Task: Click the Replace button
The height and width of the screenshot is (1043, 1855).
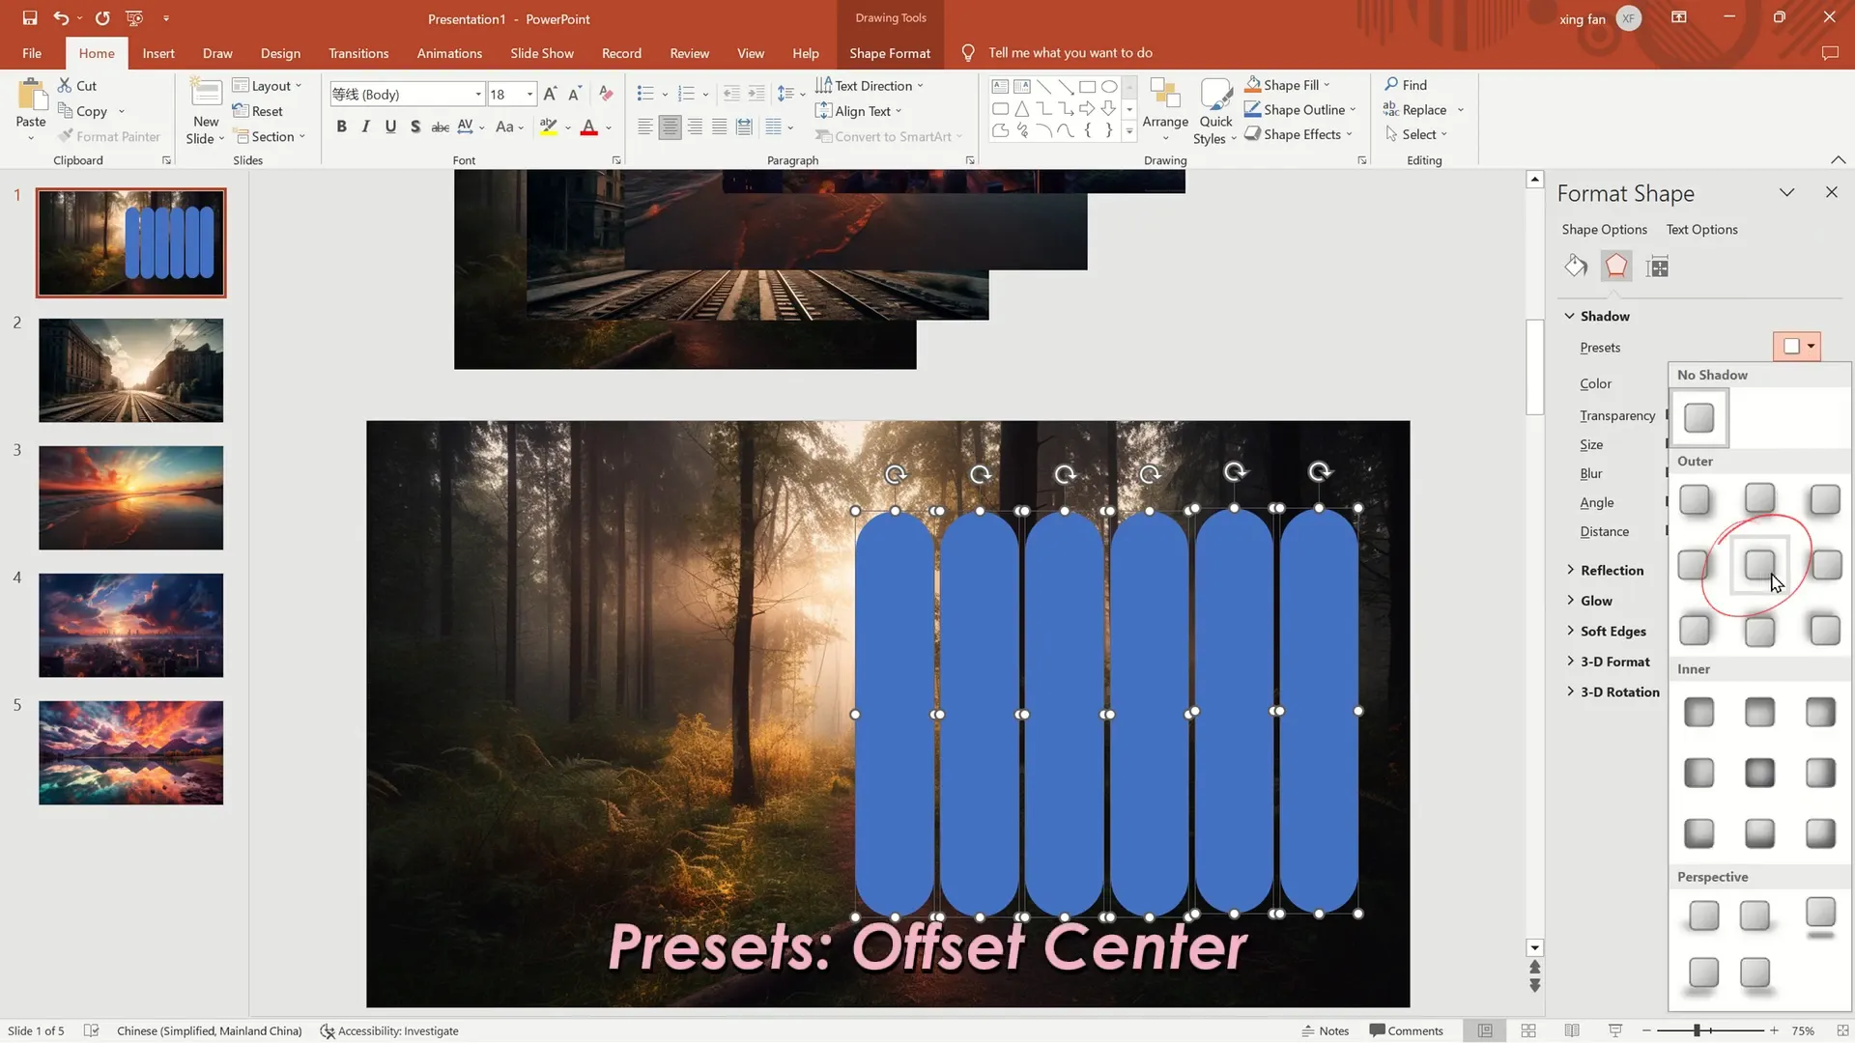Action: (1415, 110)
